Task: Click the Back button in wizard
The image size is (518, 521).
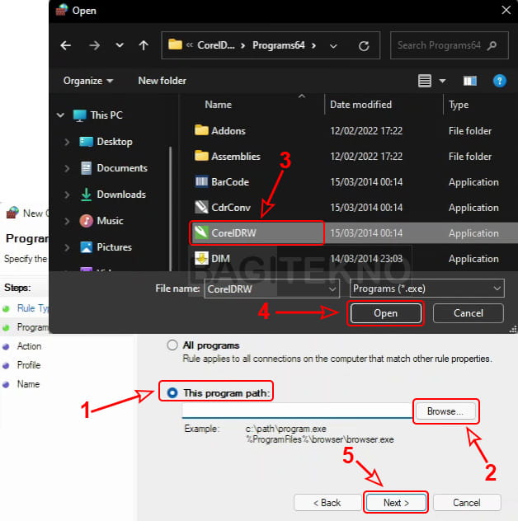Action: click(327, 503)
